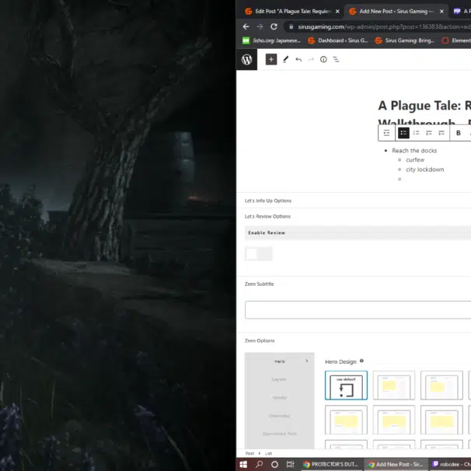Click the Zeen Subtitle text field
Image resolution: width=471 pixels, height=471 pixels.
(358, 309)
